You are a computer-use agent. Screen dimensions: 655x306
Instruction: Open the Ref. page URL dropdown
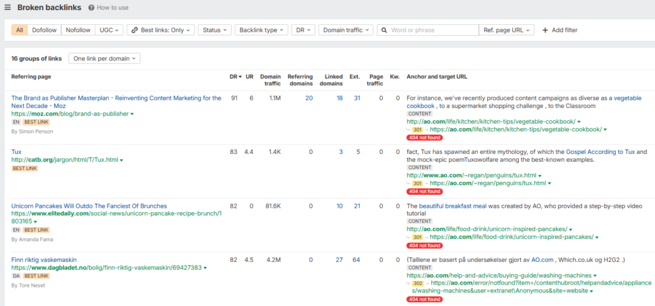pyautogui.click(x=507, y=30)
